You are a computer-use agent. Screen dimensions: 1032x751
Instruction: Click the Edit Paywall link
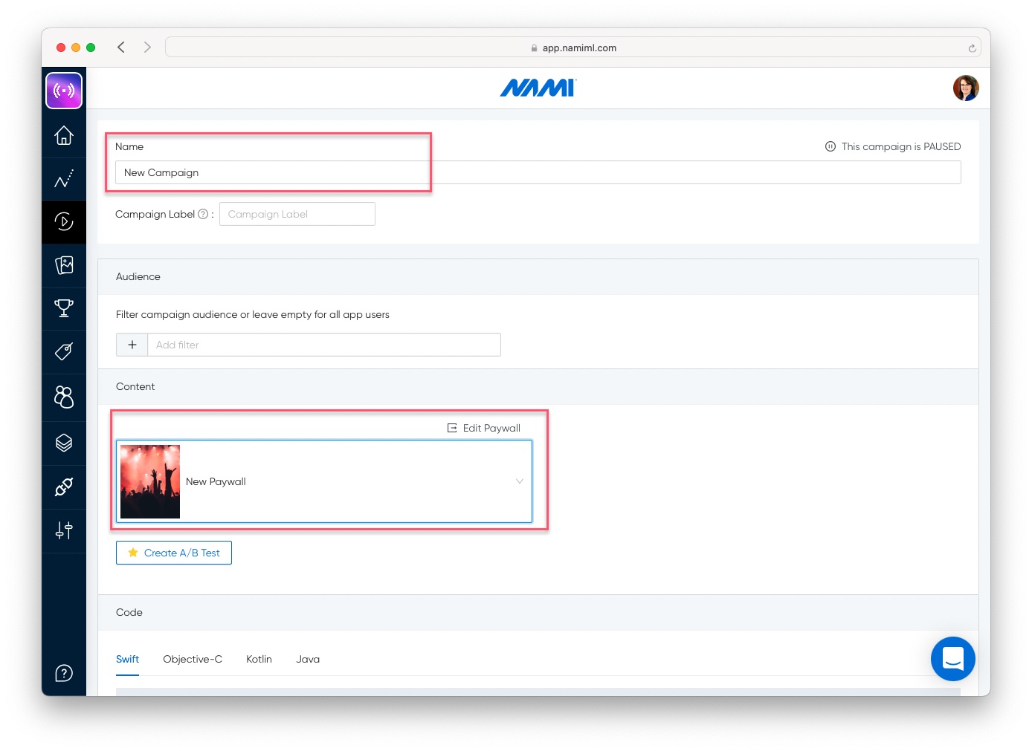[484, 428]
